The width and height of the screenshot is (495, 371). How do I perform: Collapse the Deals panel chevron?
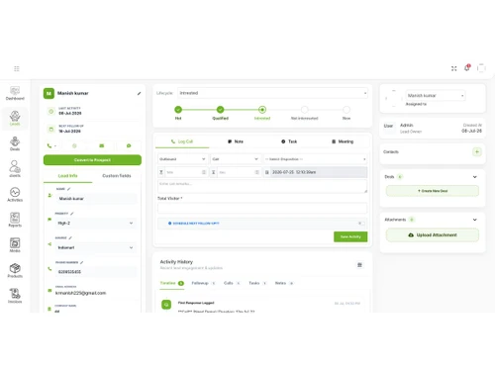pyautogui.click(x=475, y=177)
